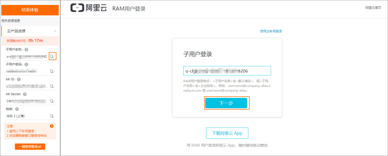Collapse the 云产品资源 section chevron
The image size is (388, 156).
(55, 31)
